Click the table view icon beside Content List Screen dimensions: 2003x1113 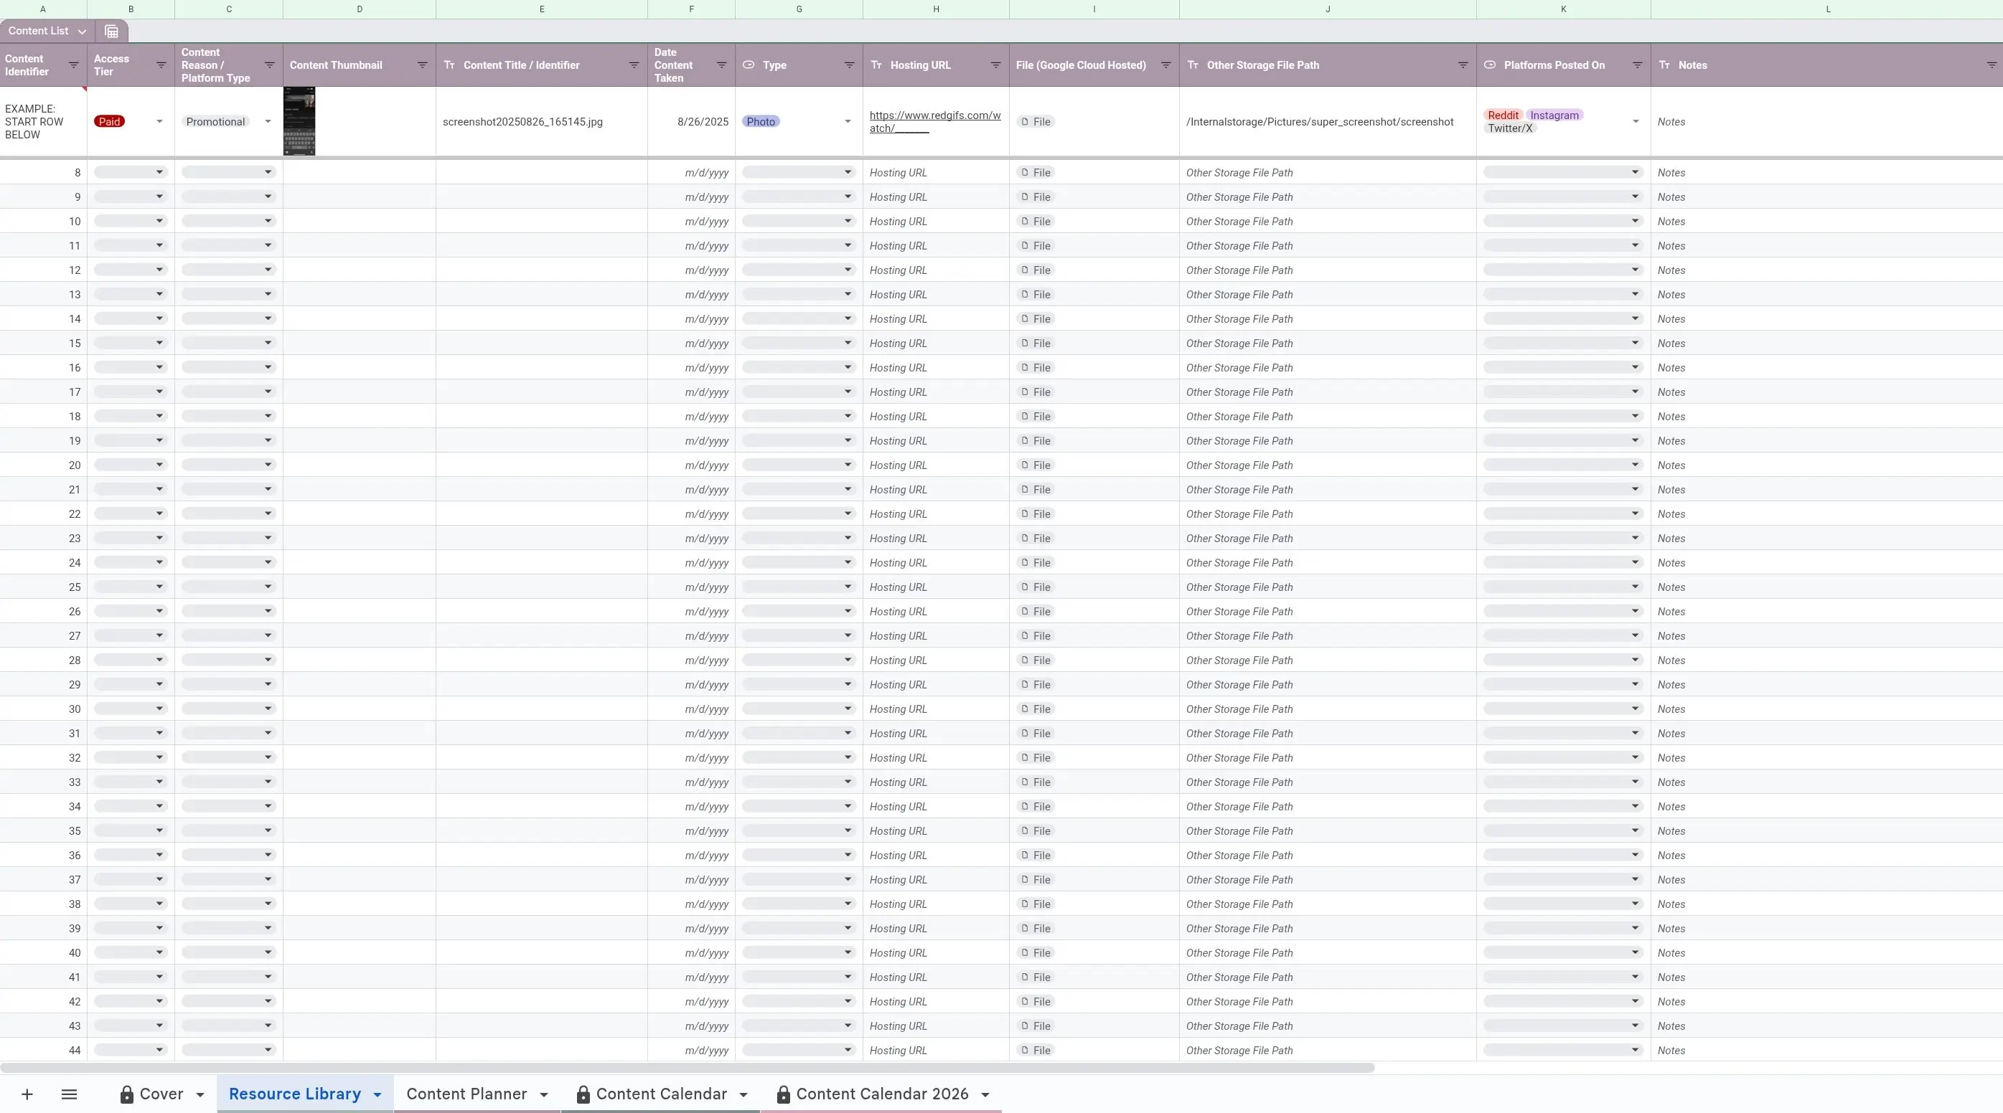click(111, 31)
